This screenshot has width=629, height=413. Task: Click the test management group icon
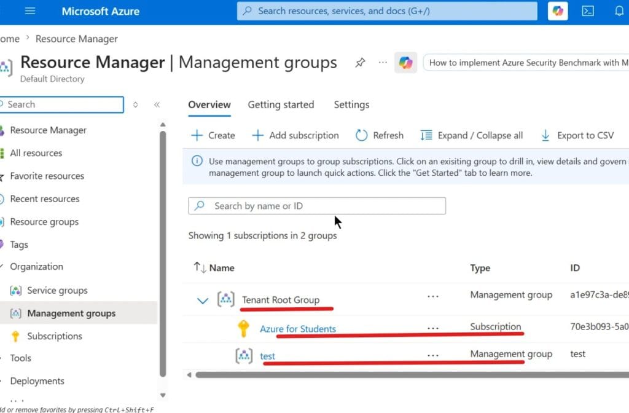click(x=244, y=356)
